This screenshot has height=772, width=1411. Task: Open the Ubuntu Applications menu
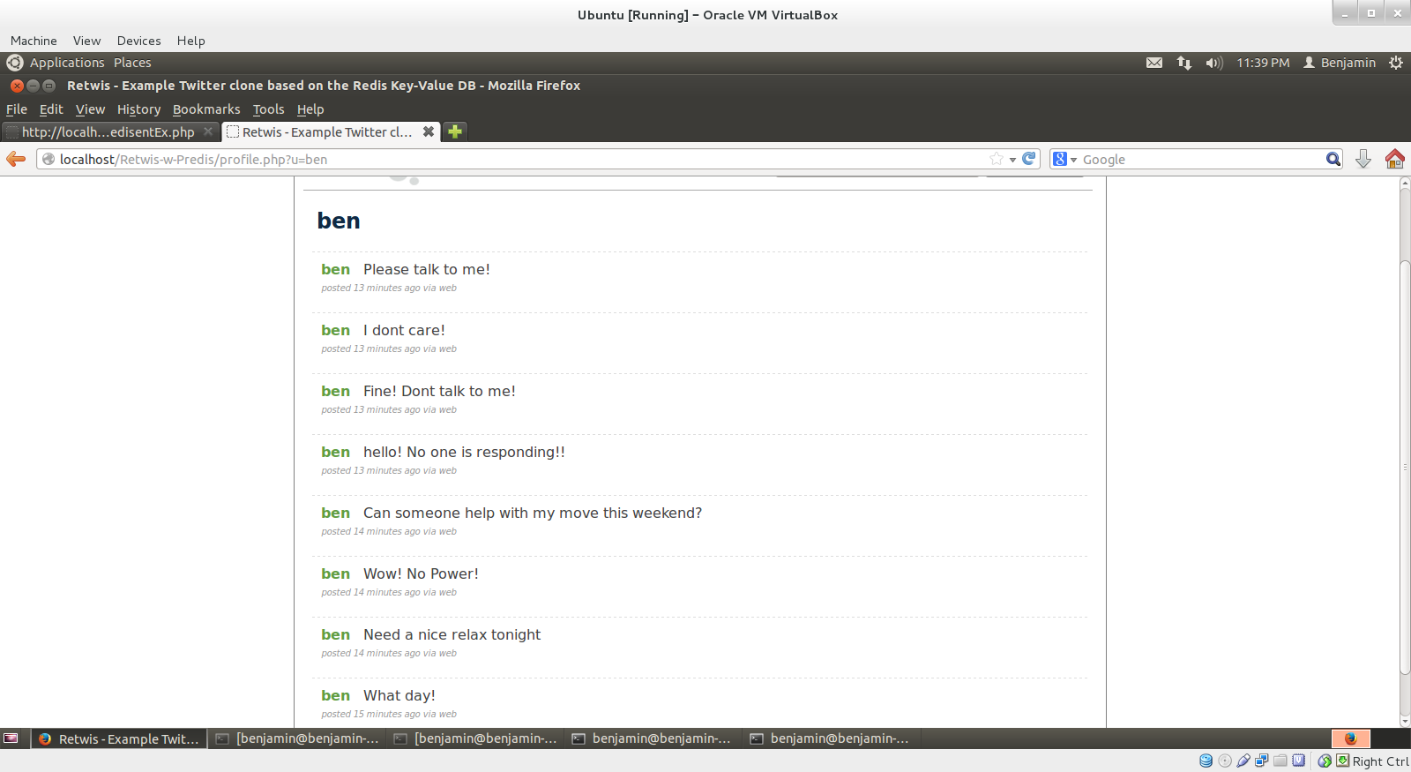coord(67,63)
